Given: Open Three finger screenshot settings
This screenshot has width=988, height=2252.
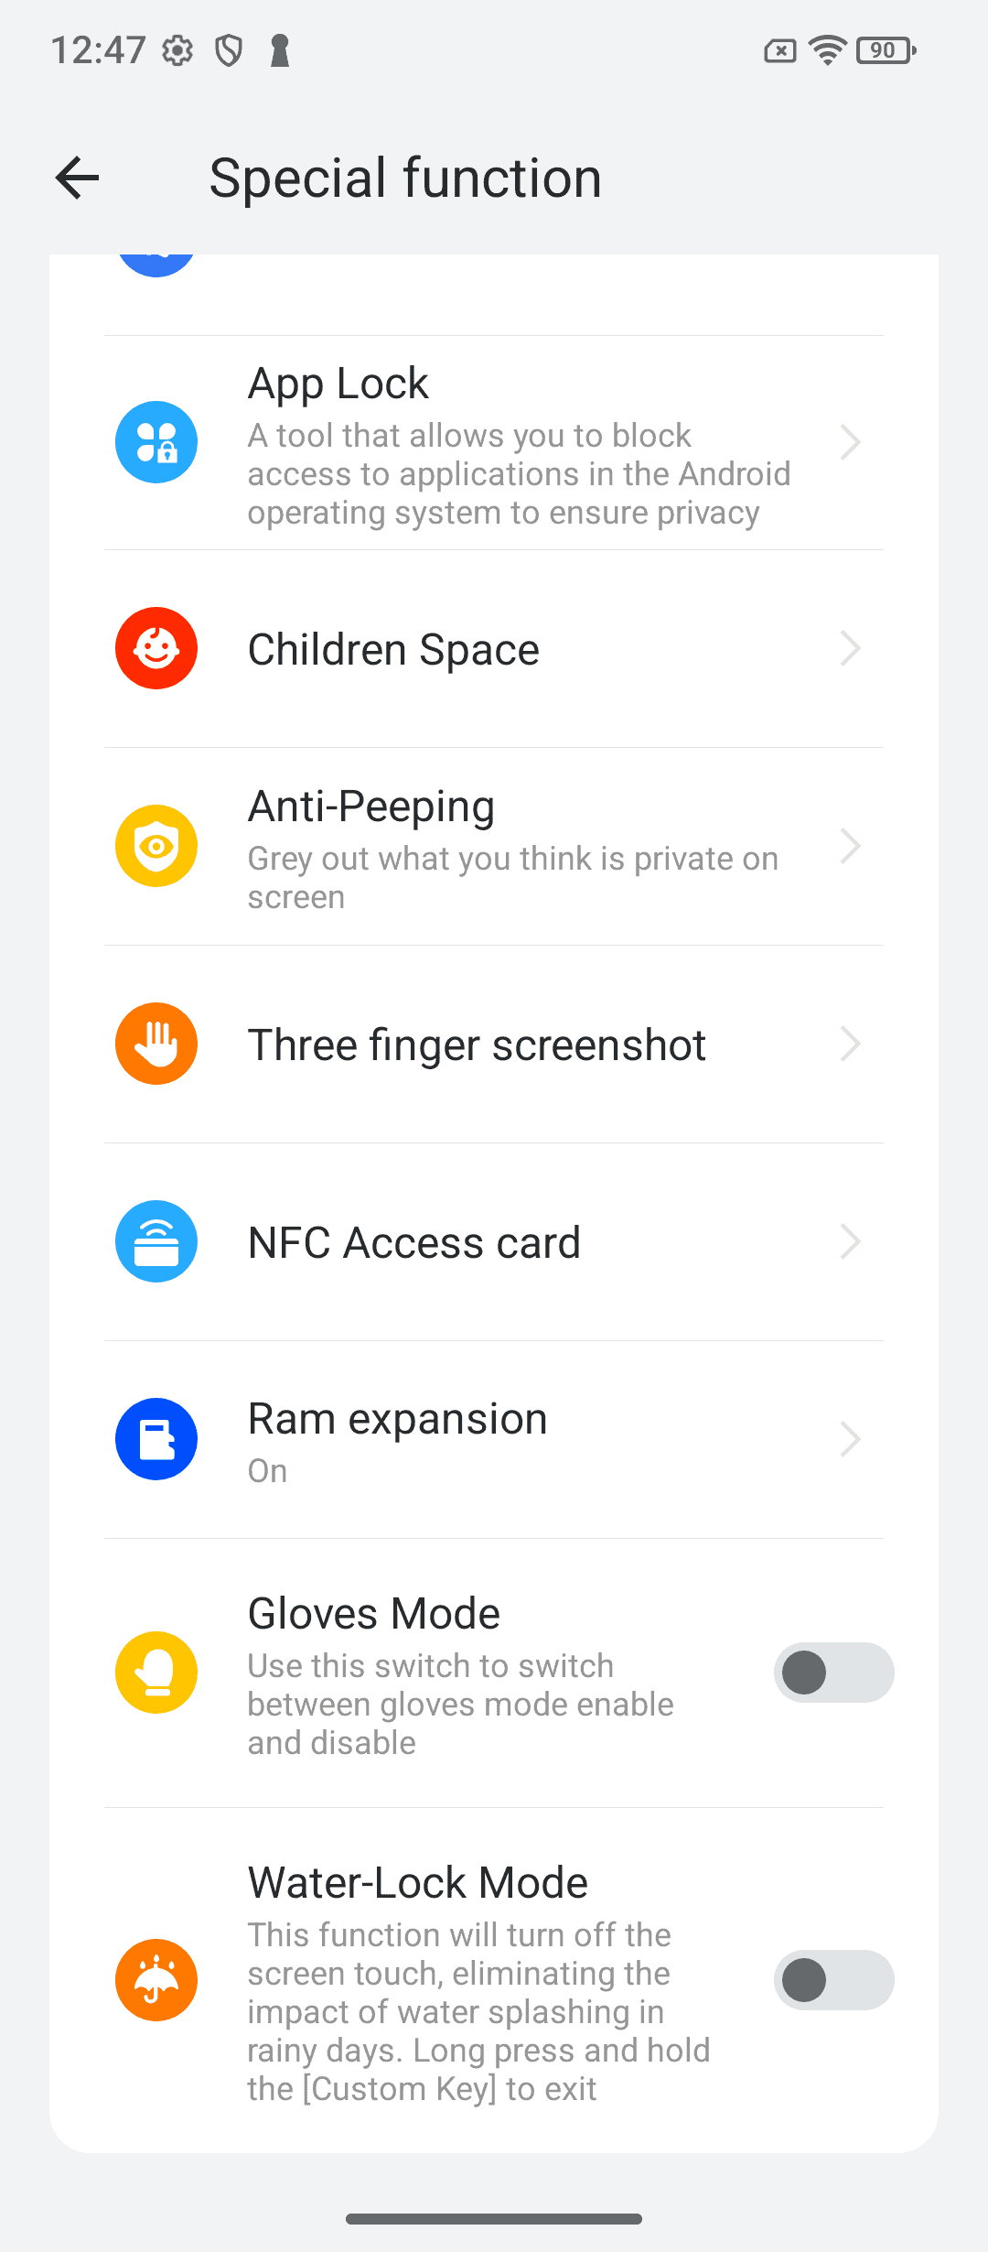Looking at the screenshot, I should (x=494, y=1044).
